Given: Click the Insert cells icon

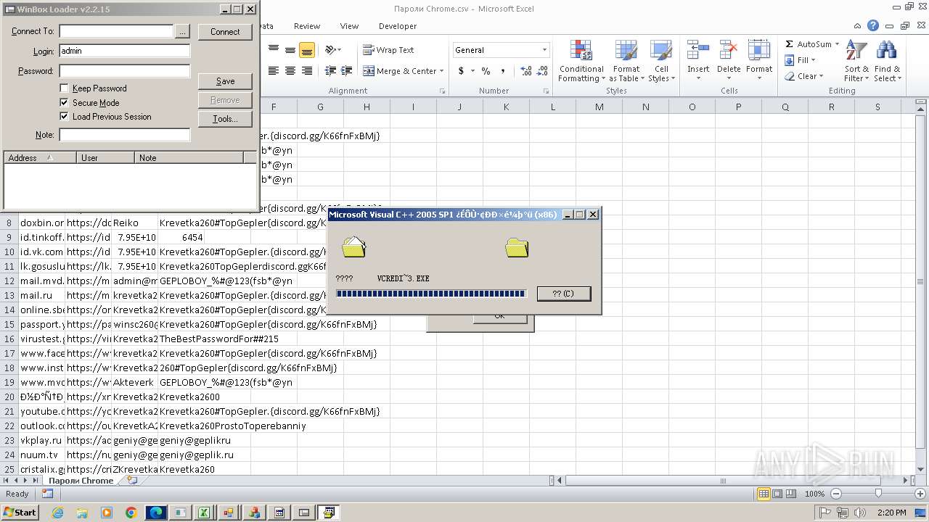Looking at the screenshot, I should [x=698, y=51].
